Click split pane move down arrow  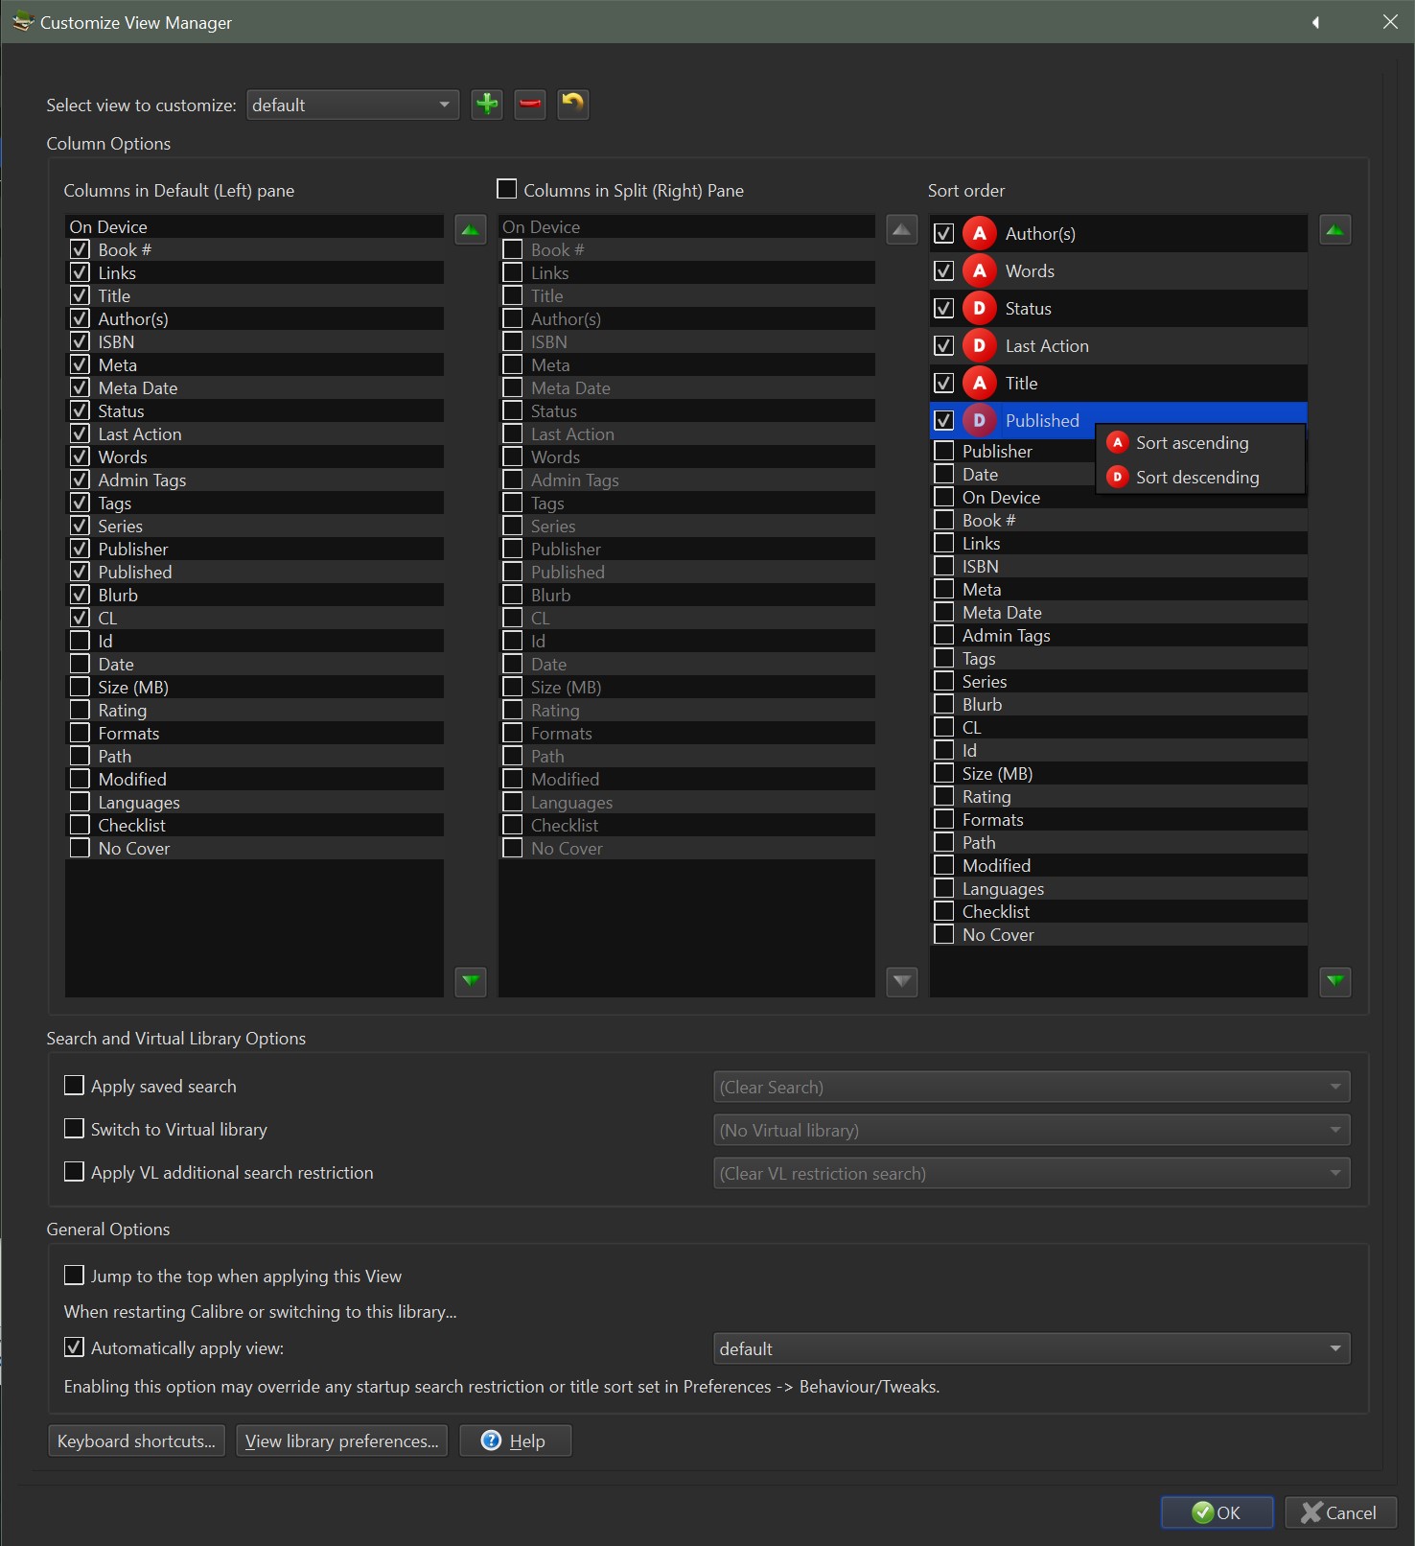click(902, 981)
